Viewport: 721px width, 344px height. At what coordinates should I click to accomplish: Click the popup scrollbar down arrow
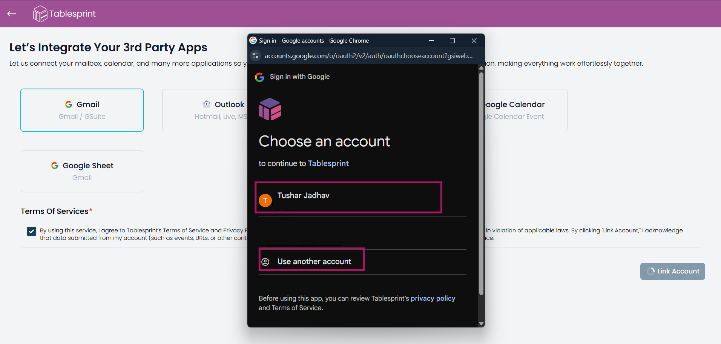(481, 324)
